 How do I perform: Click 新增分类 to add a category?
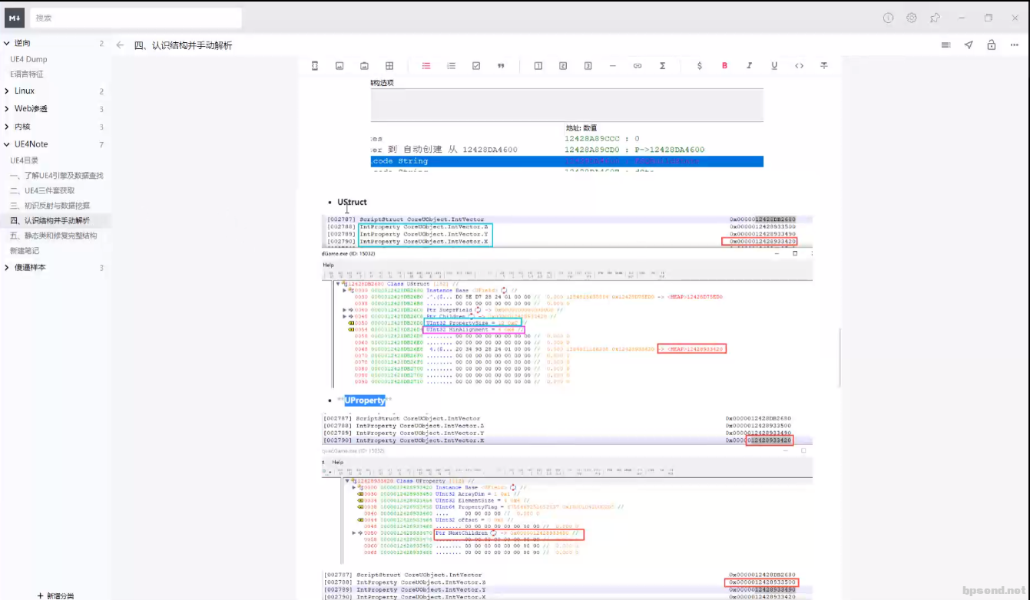[x=55, y=595]
